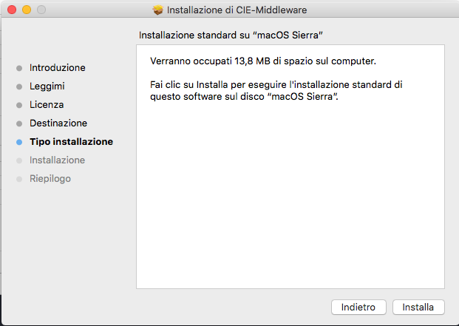Click the faint bullet beside Riepilogo
The image size is (459, 326).
tap(19, 179)
